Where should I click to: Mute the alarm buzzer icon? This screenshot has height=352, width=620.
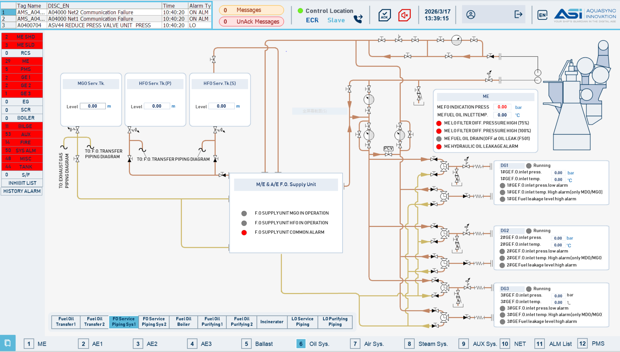pos(404,15)
